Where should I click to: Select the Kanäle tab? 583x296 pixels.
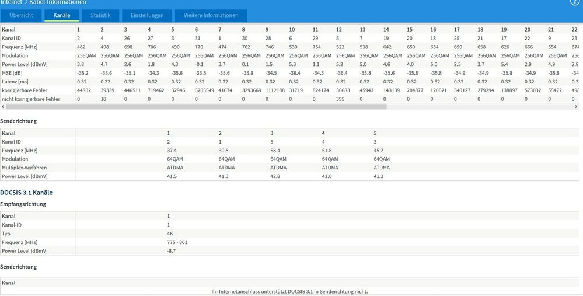point(62,15)
